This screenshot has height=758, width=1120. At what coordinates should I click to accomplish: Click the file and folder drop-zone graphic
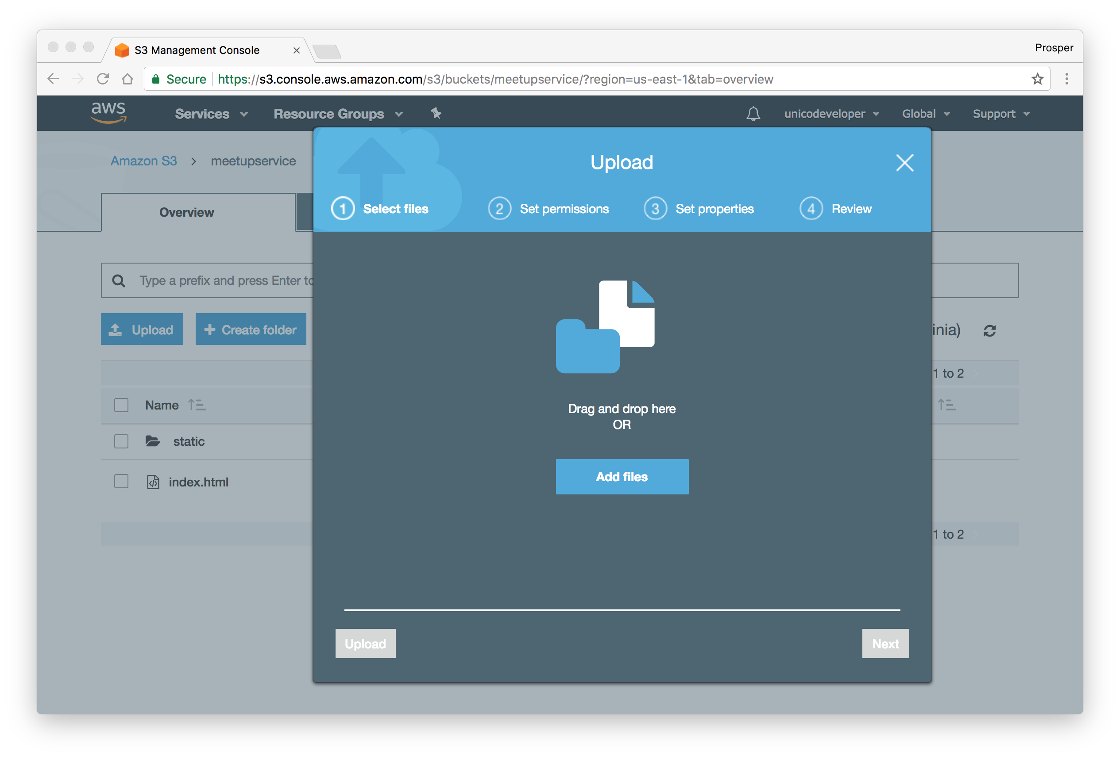click(605, 326)
